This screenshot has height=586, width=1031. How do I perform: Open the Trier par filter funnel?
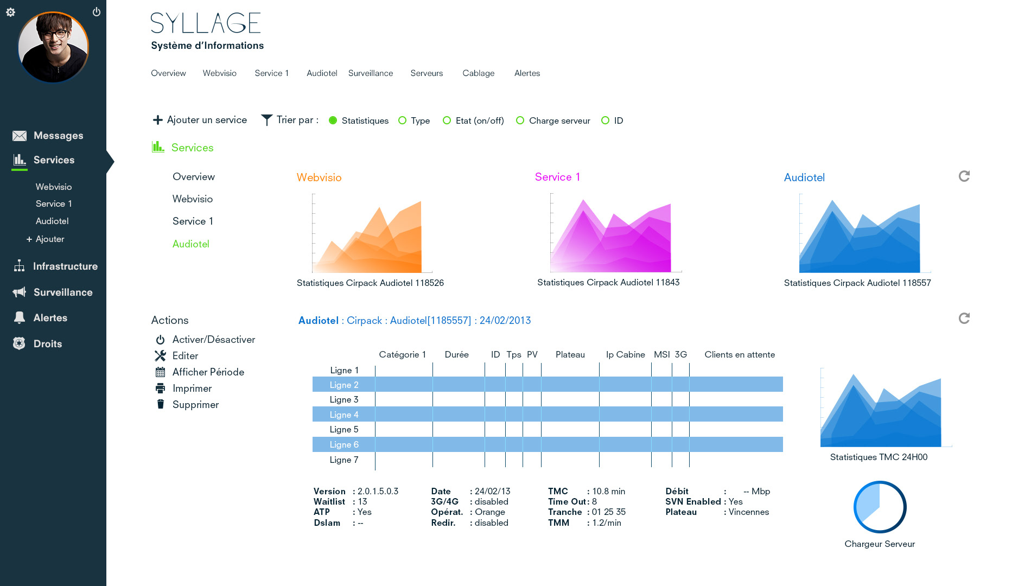coord(266,120)
